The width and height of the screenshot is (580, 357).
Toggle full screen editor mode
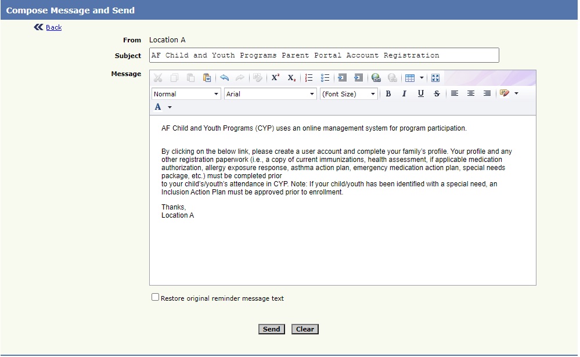(435, 78)
